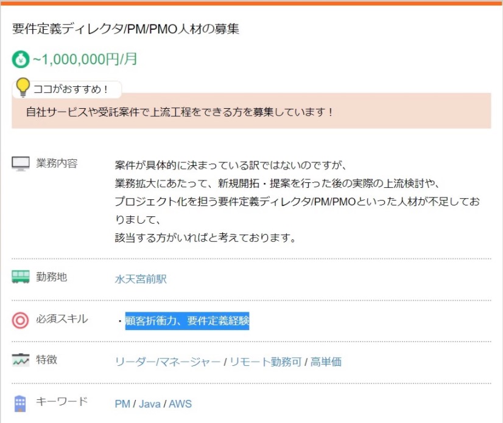
Task: Click the green train icon beside 勤務地
Action: 21,277
